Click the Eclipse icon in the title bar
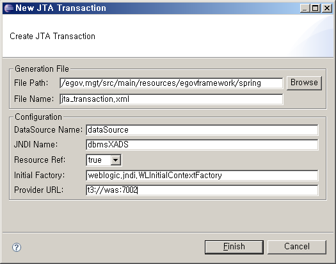Screen dimensions: 336x264 9,8
